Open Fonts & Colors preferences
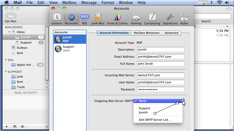 (117, 19)
